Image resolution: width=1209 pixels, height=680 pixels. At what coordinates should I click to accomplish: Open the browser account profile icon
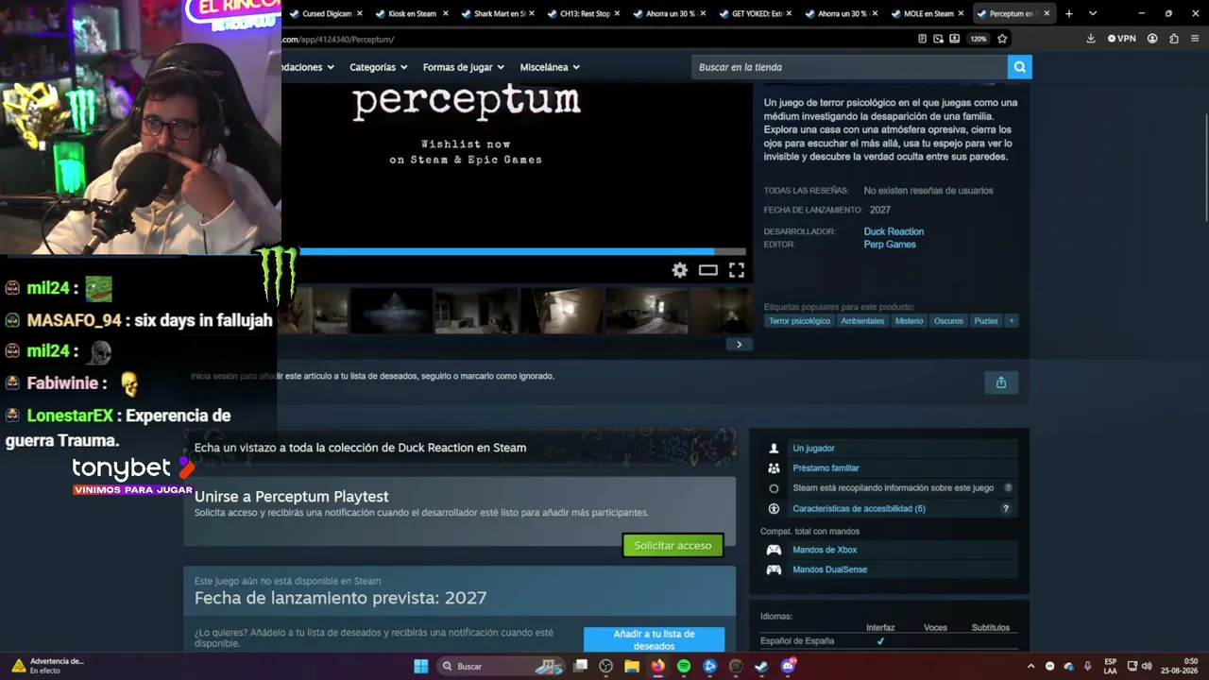click(x=1152, y=39)
